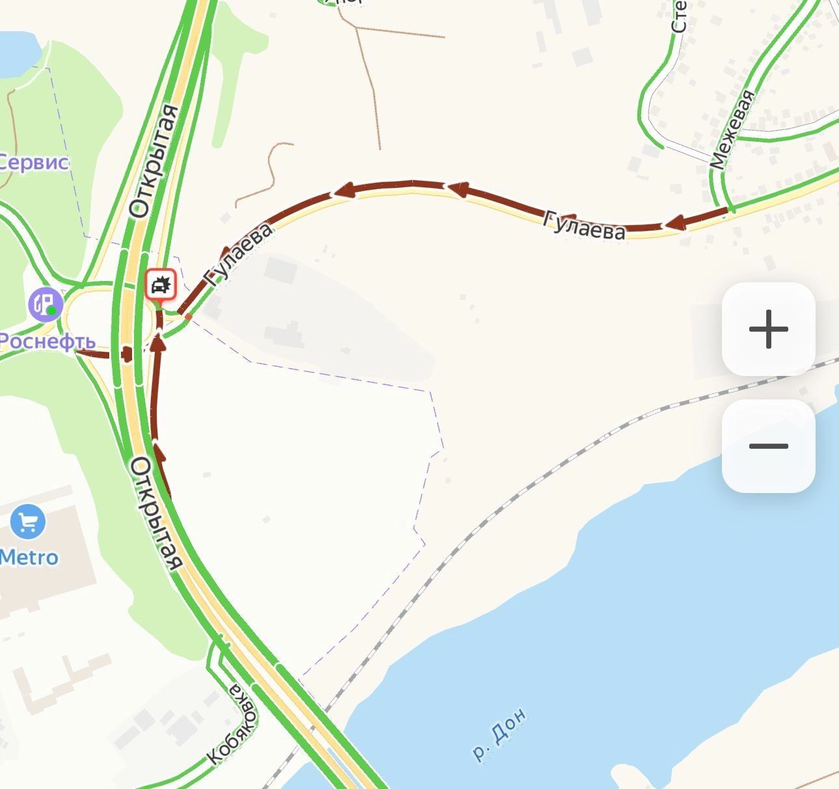Click the upper Открытая road label

(153, 161)
